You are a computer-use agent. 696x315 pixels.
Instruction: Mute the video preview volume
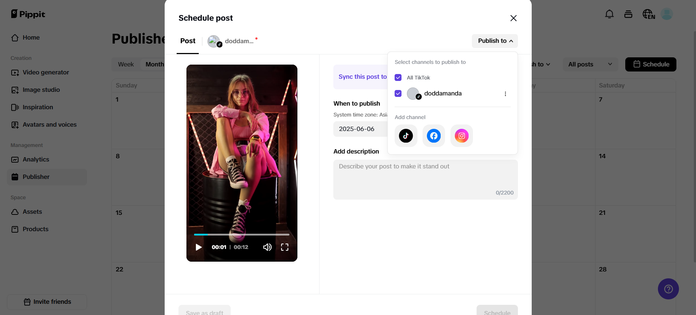click(x=267, y=247)
